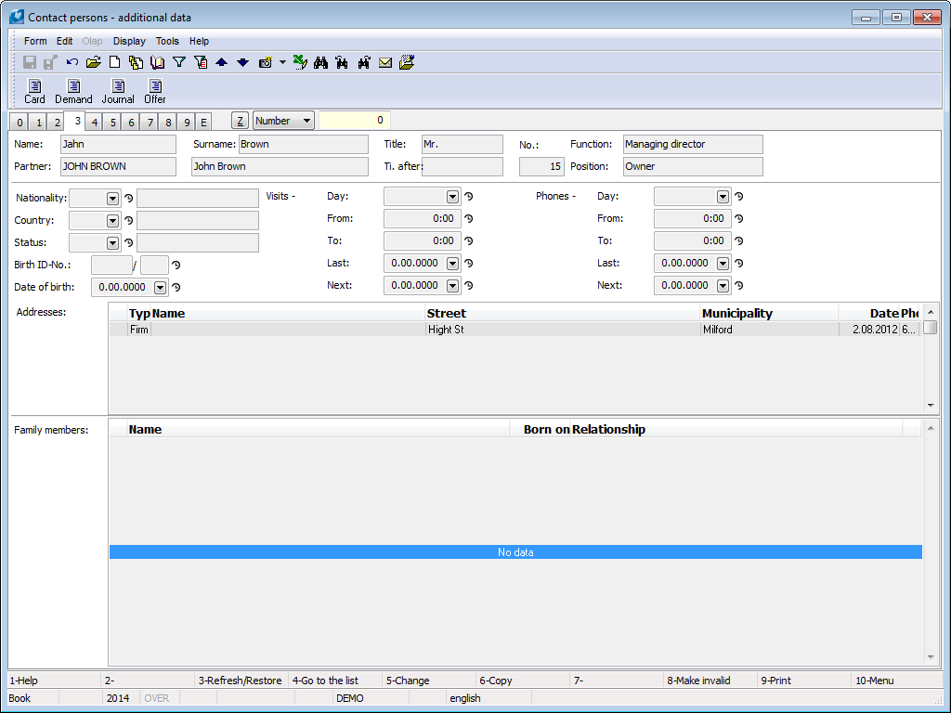Image resolution: width=951 pixels, height=713 pixels.
Task: Click the reset icon next to Nationality
Action: click(128, 199)
